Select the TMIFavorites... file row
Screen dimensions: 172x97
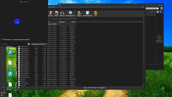(47, 61)
